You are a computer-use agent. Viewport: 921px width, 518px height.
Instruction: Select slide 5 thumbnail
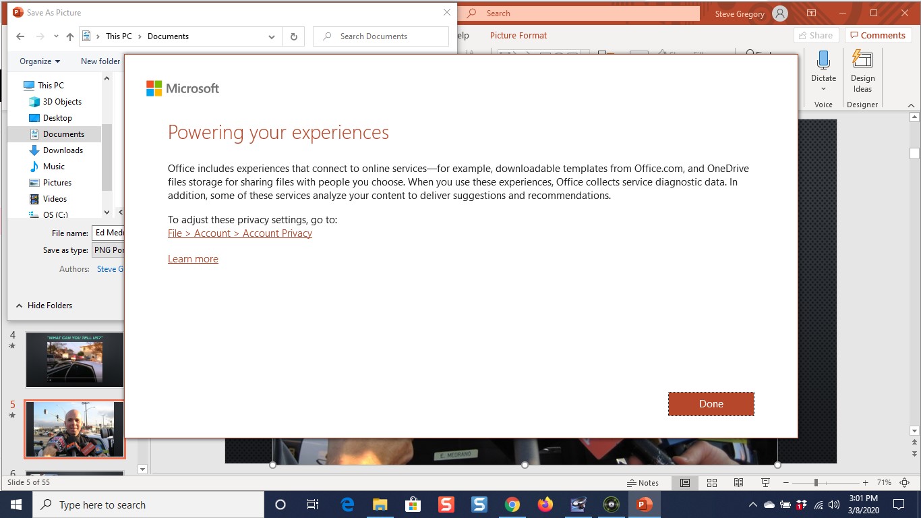tap(74, 429)
